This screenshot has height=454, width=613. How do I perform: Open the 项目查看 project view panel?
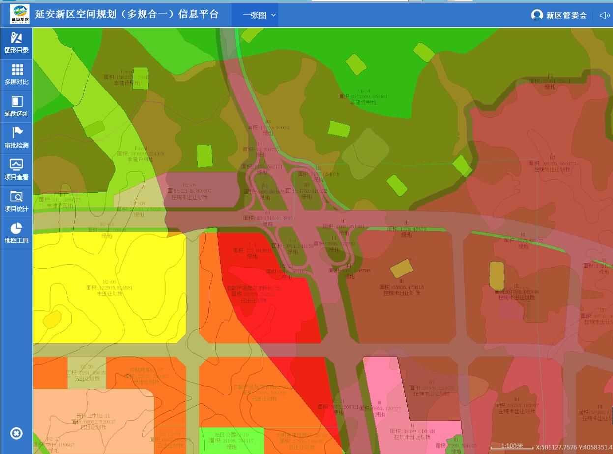pyautogui.click(x=16, y=170)
